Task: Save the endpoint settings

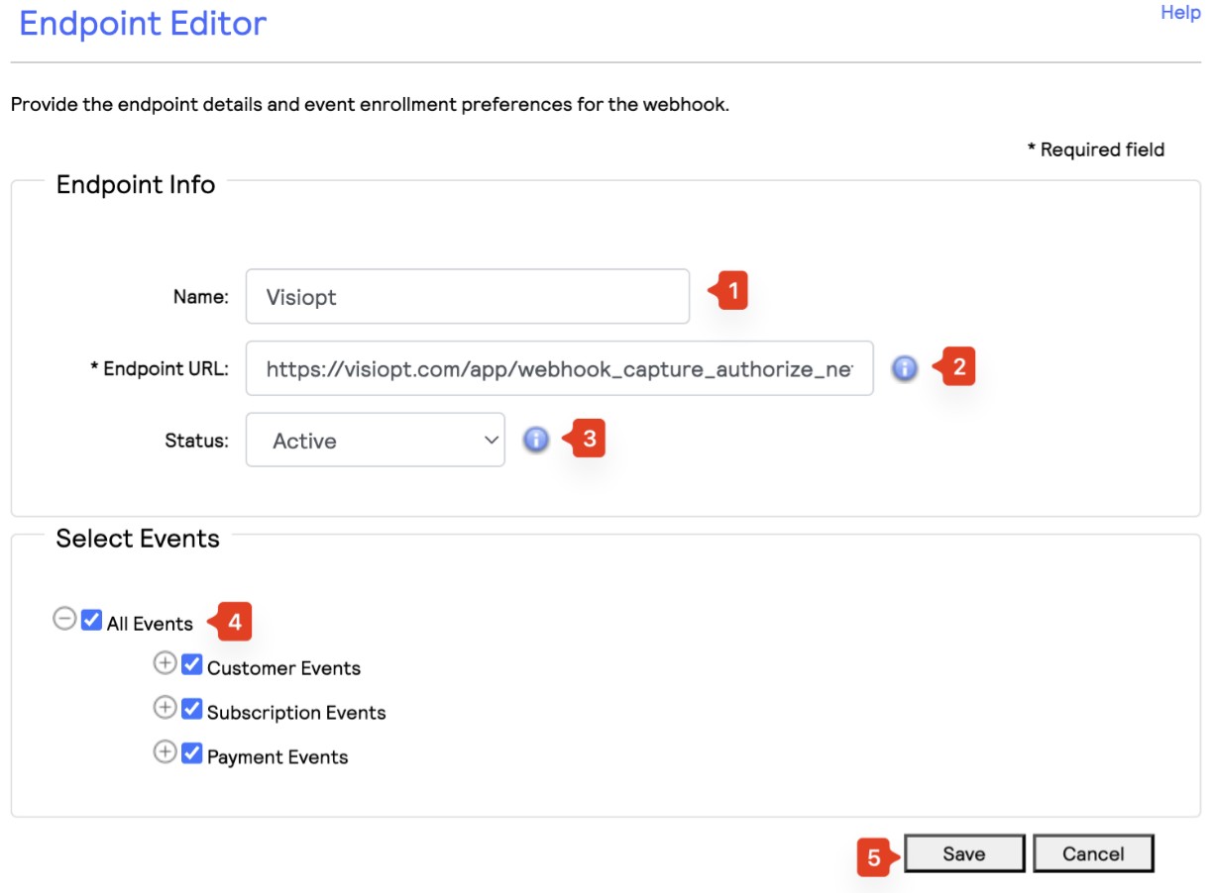Action: click(964, 853)
